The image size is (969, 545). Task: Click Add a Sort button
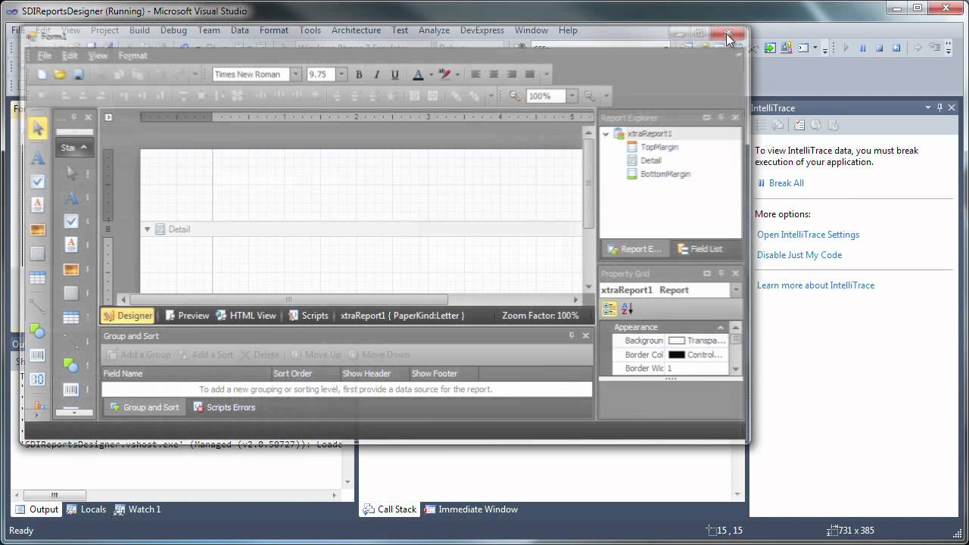pos(205,354)
